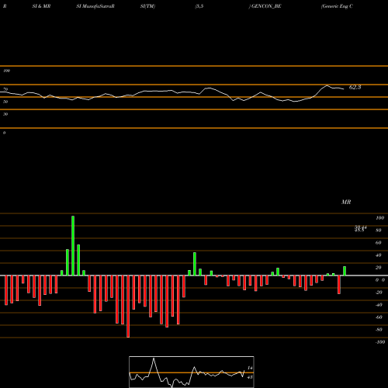Click the 62.3 RSI value label

[355, 87]
